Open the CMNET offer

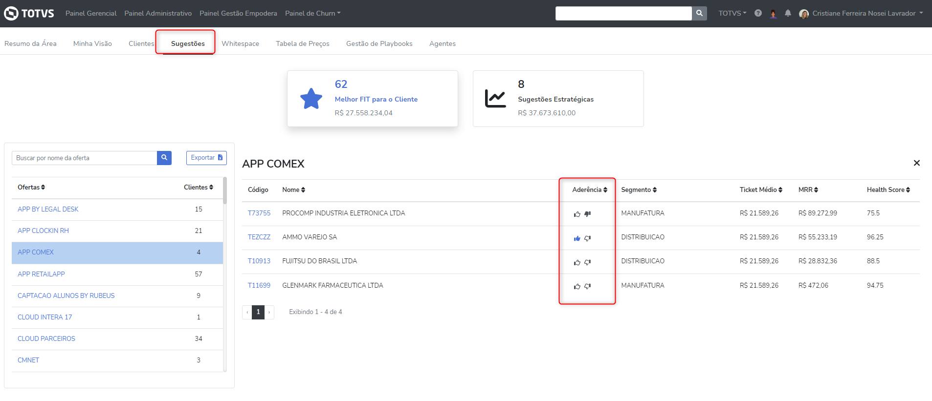coord(28,360)
